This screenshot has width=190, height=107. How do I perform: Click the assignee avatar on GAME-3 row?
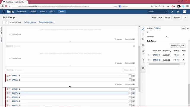tap(130, 89)
